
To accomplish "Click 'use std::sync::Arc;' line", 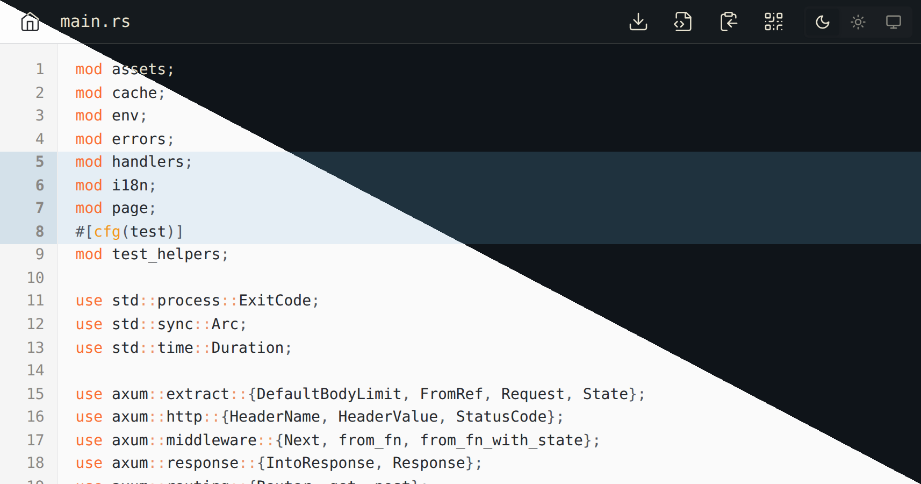I will pyautogui.click(x=161, y=324).
